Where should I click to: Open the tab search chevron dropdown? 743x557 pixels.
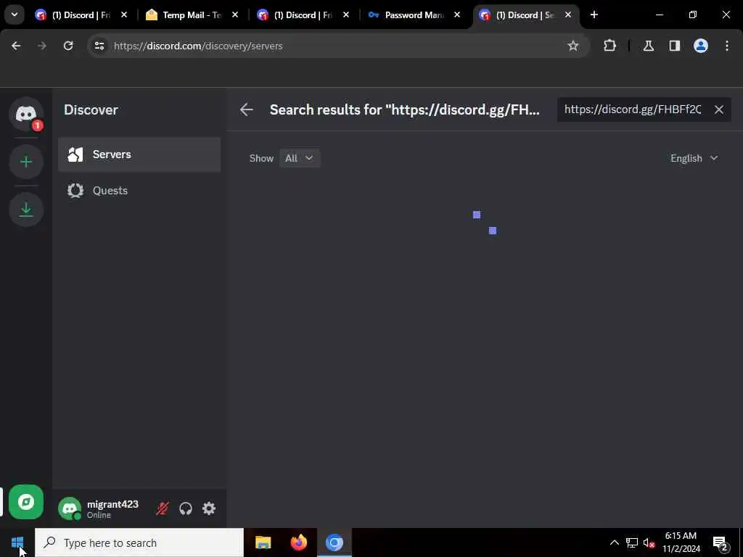(15, 15)
